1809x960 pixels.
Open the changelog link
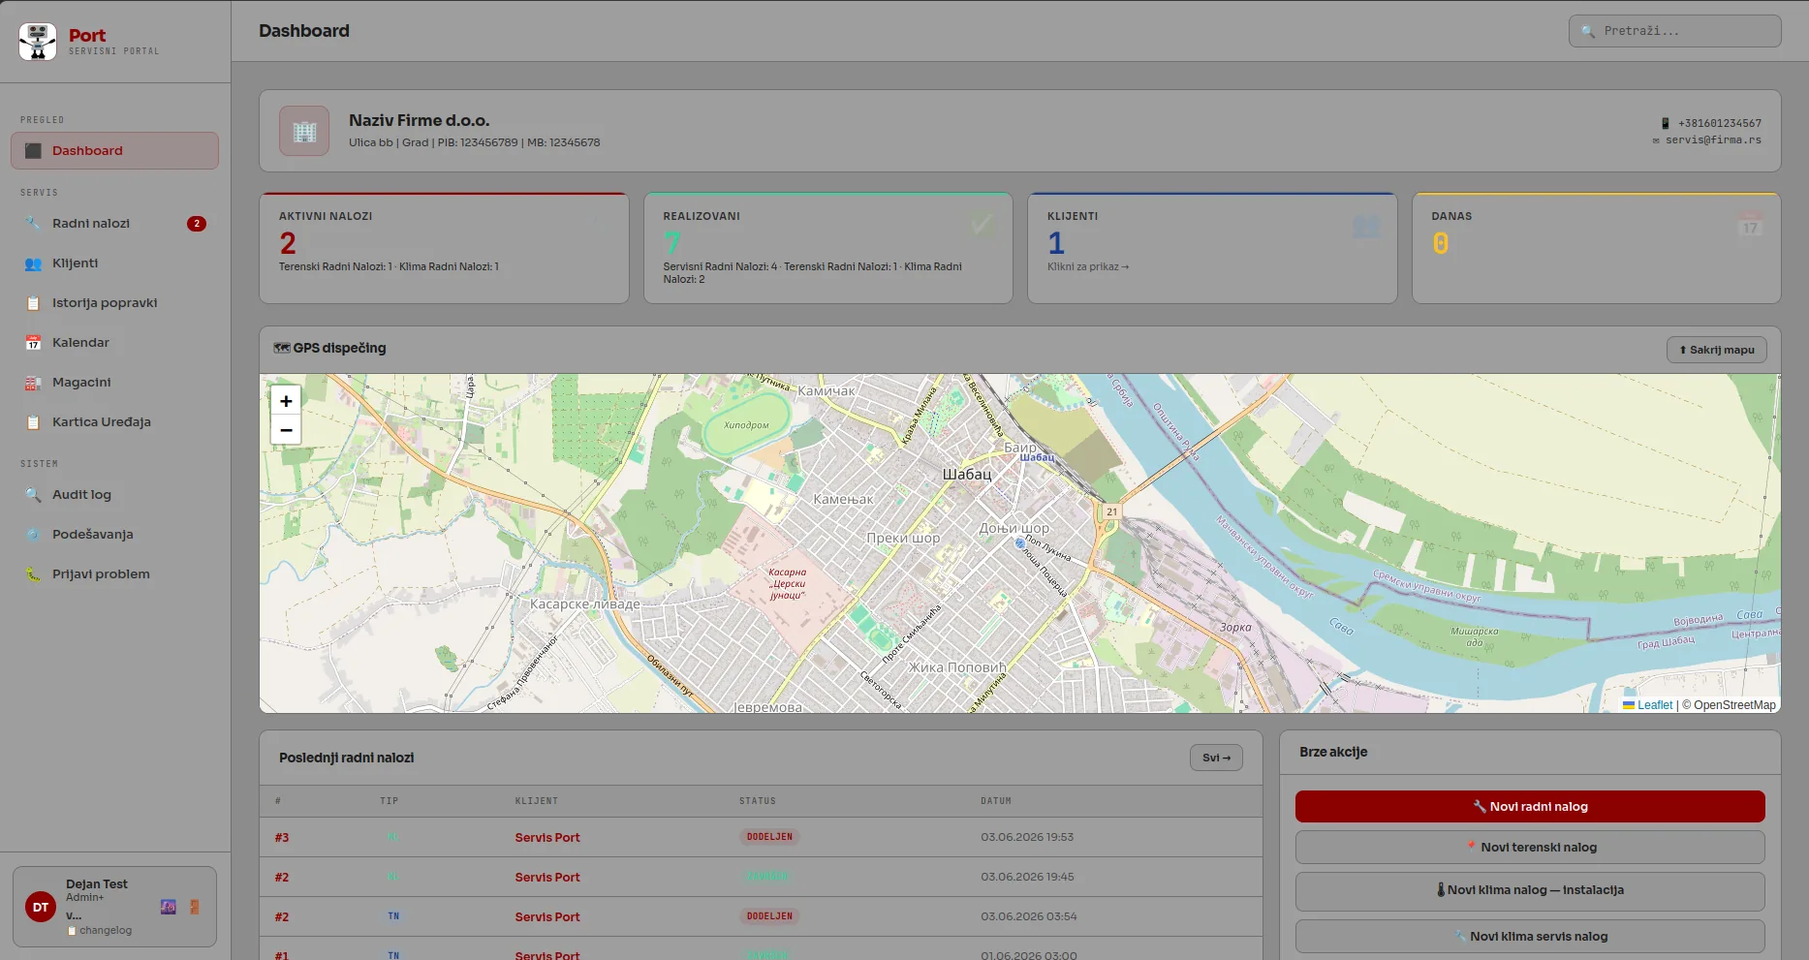click(100, 931)
